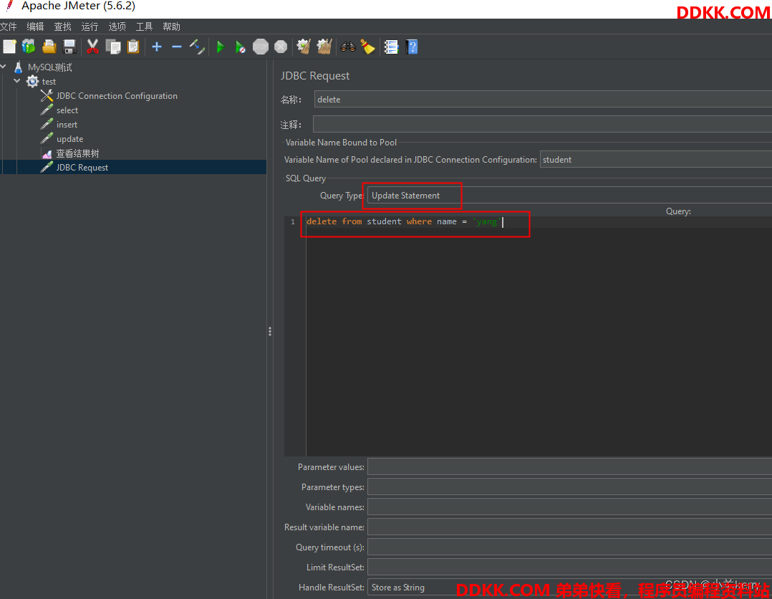Select the test thread group
Viewport: 772px width, 599px height.
coord(49,82)
